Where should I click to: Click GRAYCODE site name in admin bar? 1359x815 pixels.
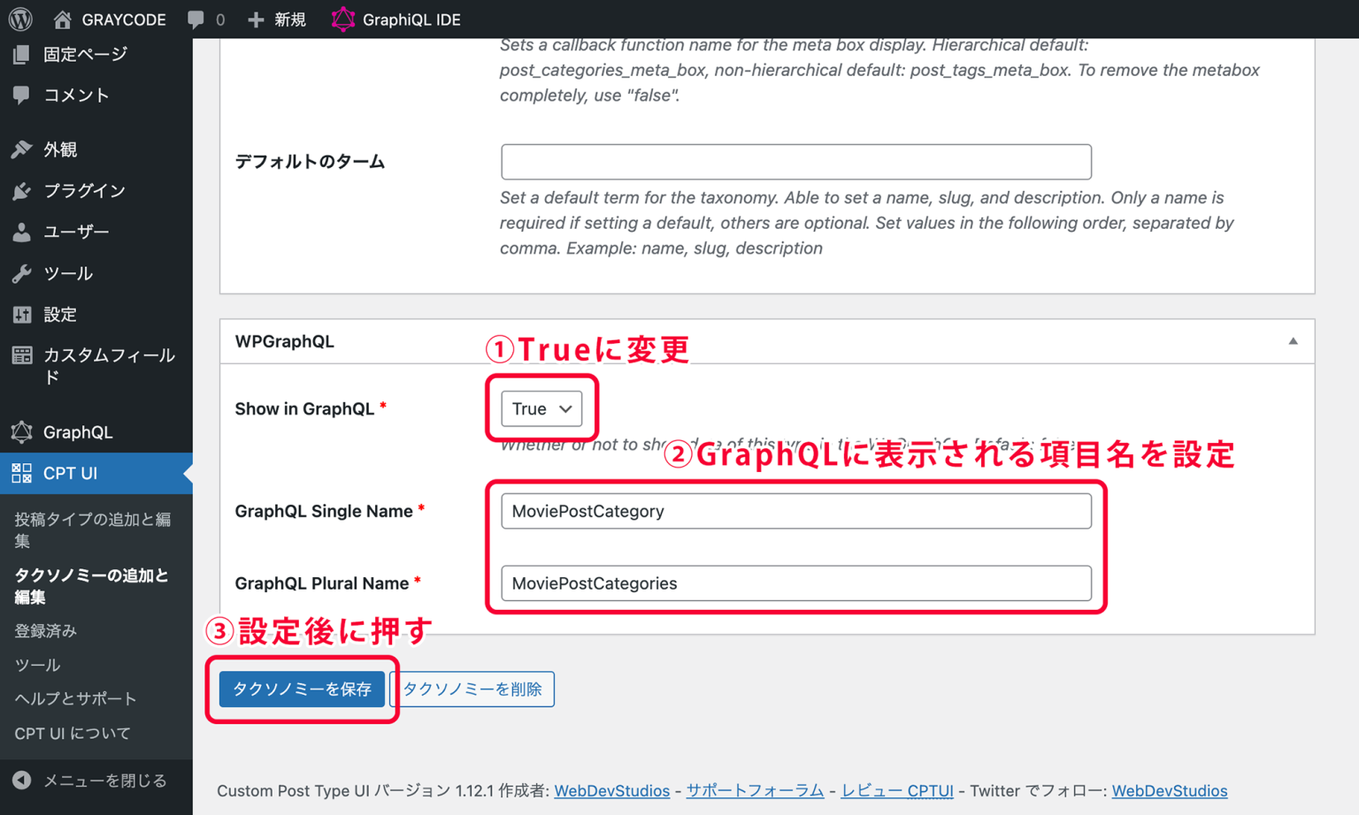click(x=124, y=19)
